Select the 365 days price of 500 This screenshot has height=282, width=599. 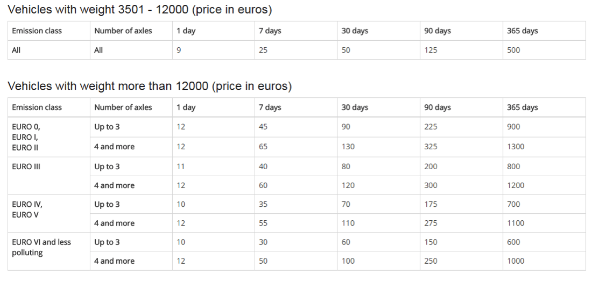coord(513,51)
